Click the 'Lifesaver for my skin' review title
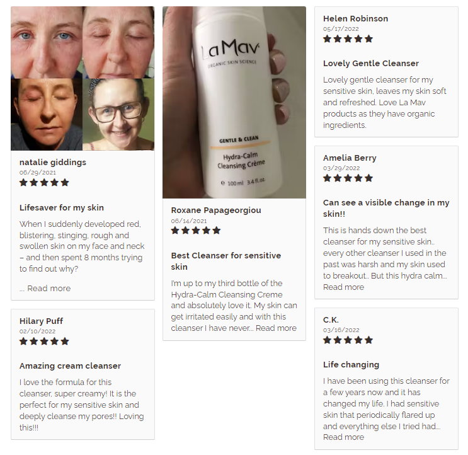 (62, 208)
